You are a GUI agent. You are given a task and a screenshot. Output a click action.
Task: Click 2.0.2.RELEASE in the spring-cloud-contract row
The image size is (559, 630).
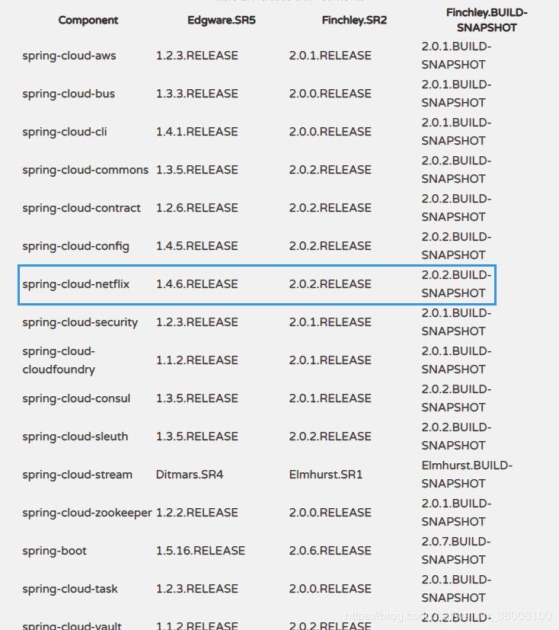coord(330,208)
